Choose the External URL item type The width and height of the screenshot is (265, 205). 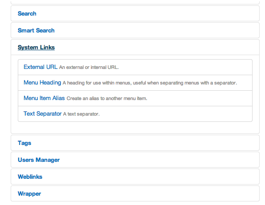coord(40,67)
